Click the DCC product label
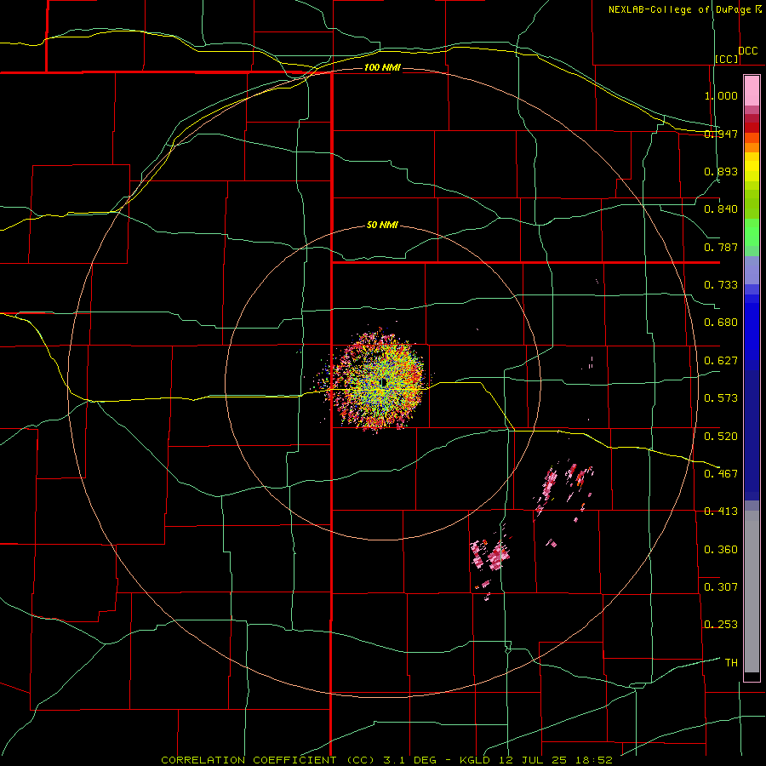 coord(747,51)
